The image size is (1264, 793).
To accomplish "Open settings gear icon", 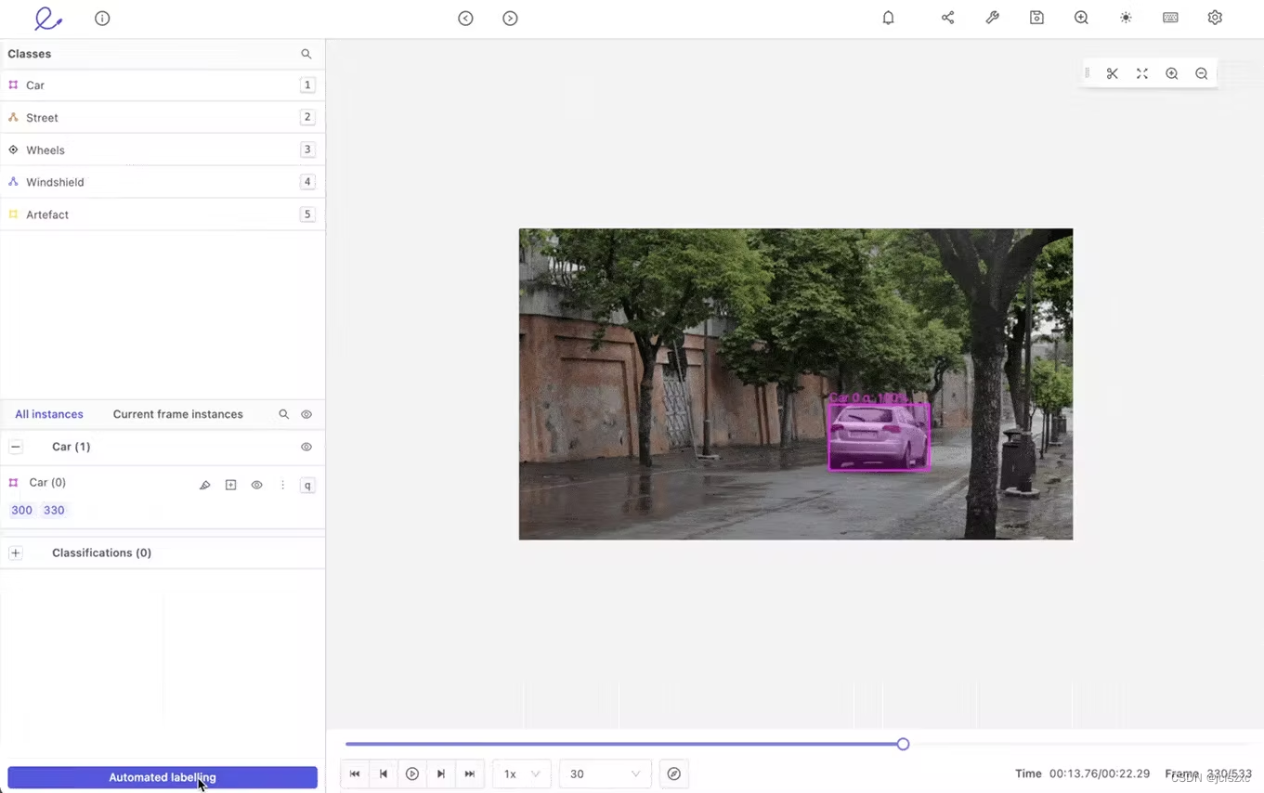I will (1215, 18).
